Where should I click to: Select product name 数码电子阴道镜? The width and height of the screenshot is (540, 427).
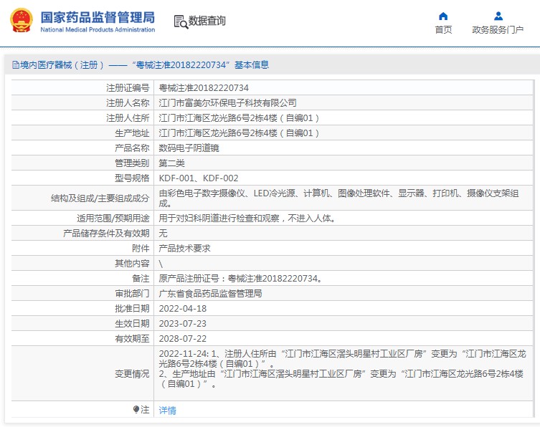tap(189, 148)
